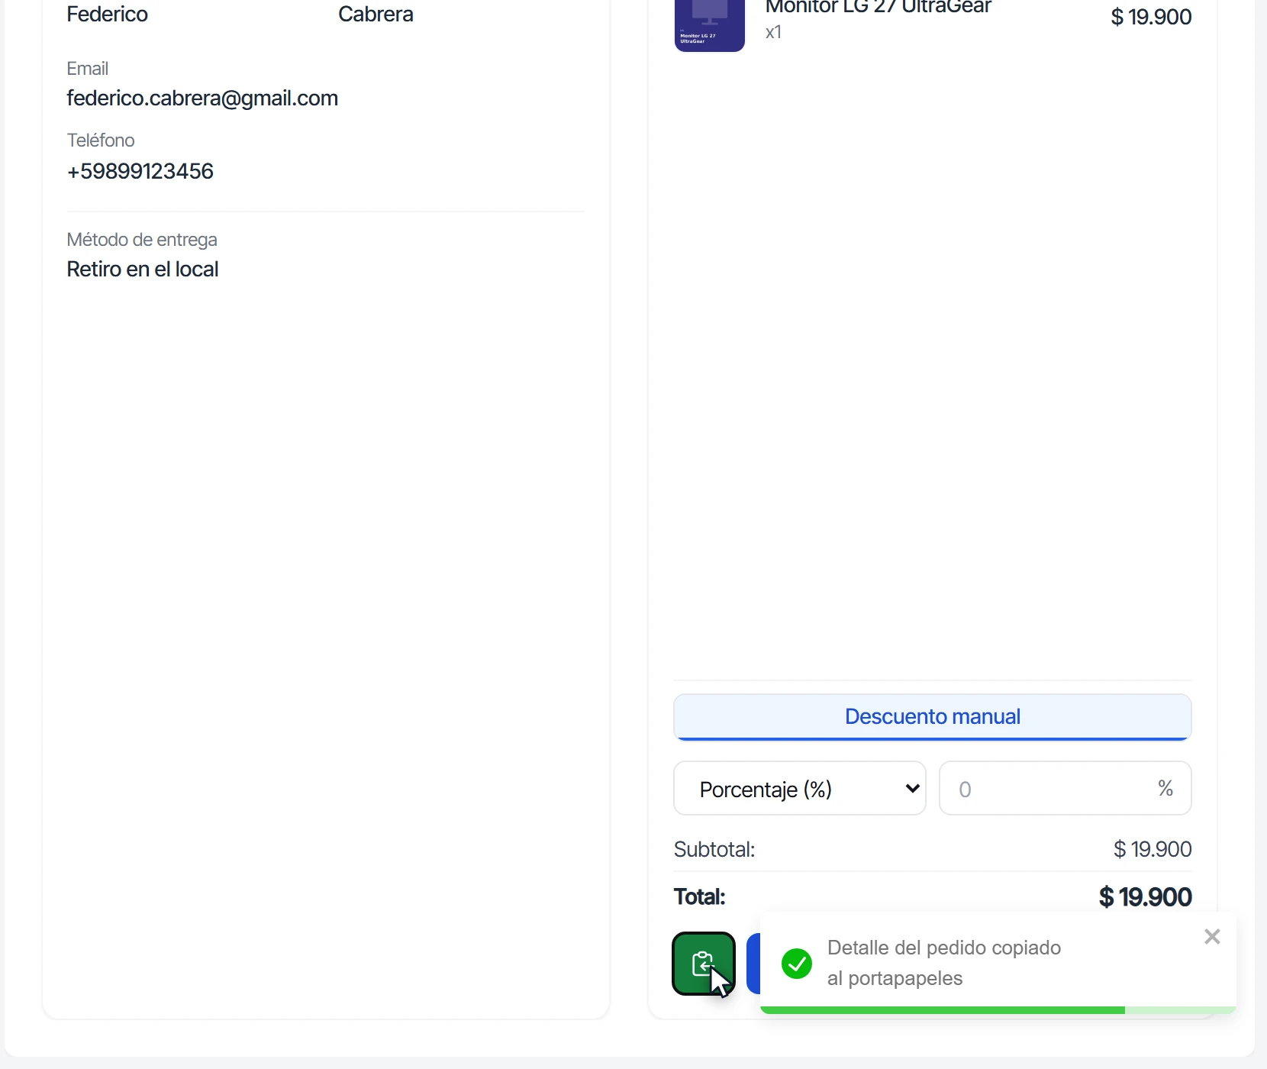Click the green copy order details icon button
The image size is (1267, 1069).
coord(703,964)
